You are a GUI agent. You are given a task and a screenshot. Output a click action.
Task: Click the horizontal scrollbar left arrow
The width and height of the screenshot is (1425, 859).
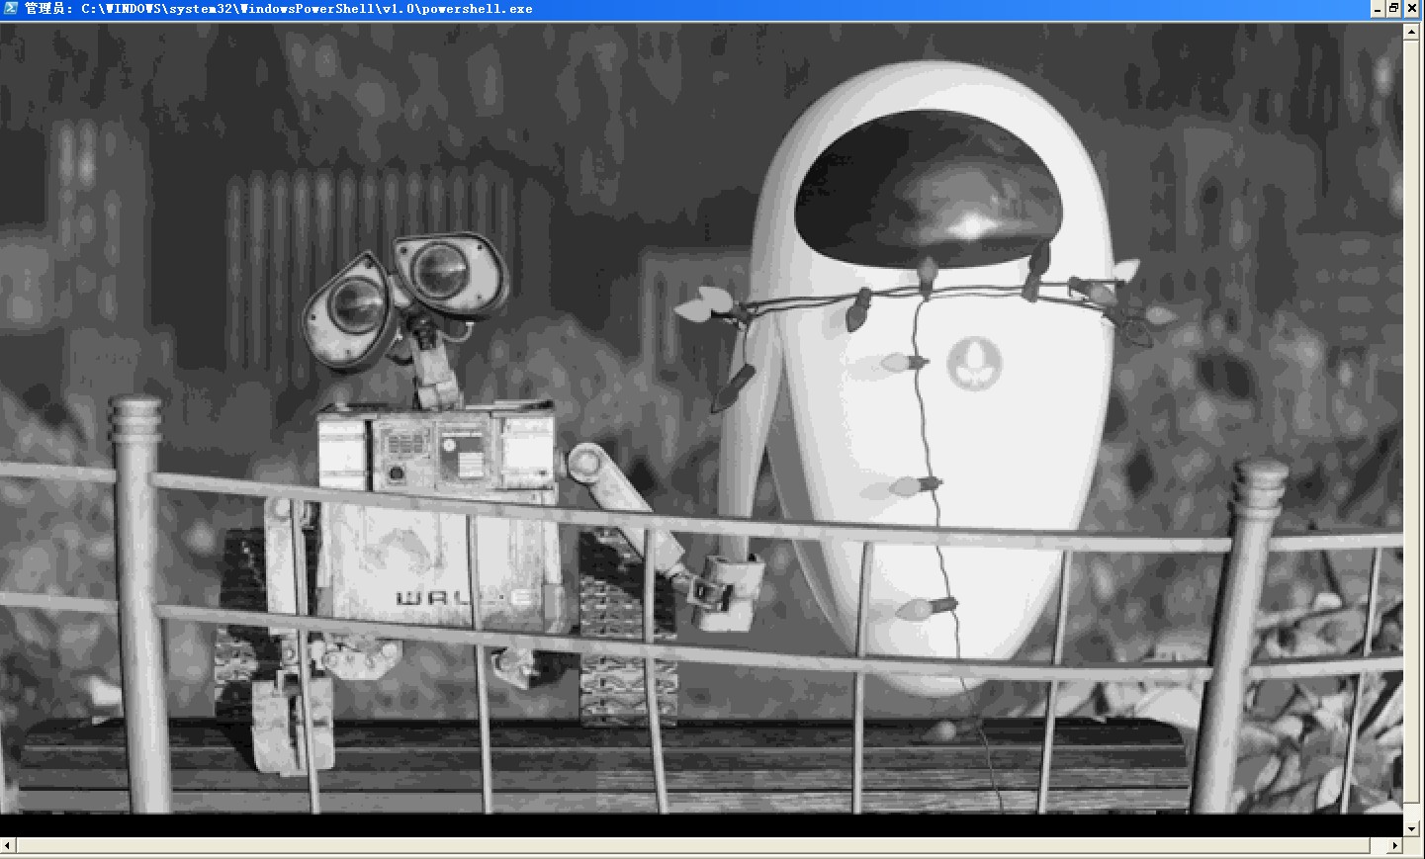click(x=8, y=846)
